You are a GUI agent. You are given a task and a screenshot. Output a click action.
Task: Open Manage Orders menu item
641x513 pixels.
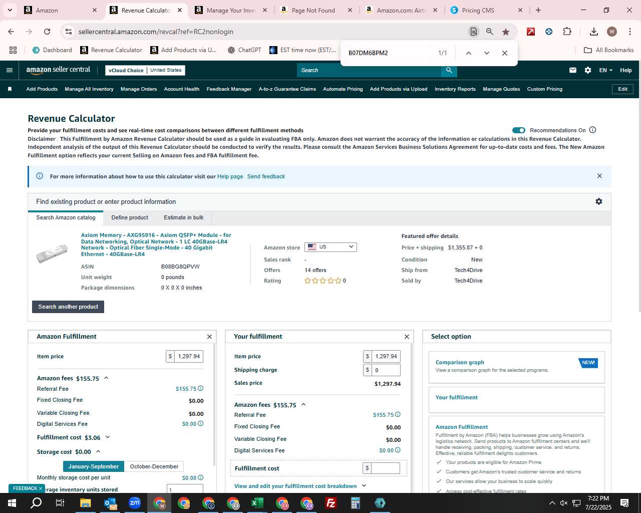[x=139, y=89]
